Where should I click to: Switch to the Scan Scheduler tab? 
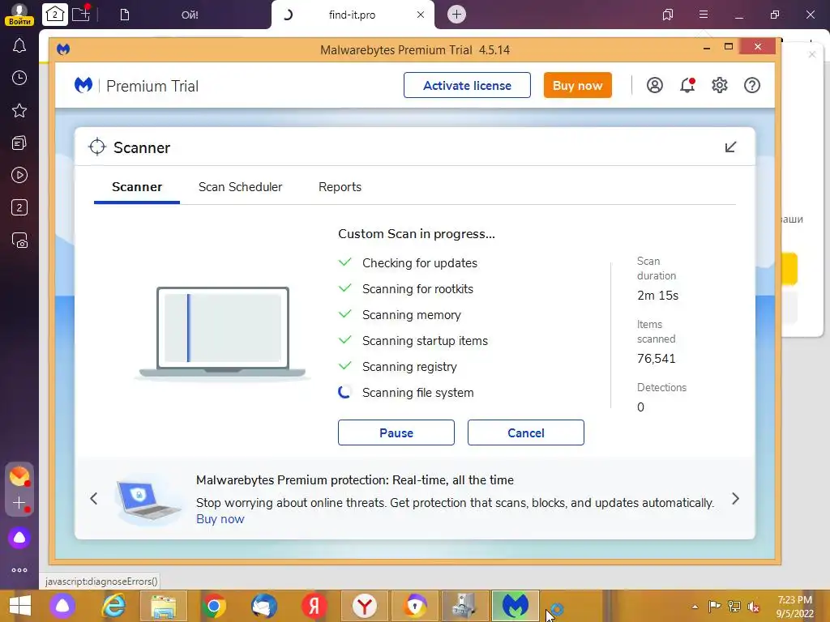pos(240,187)
